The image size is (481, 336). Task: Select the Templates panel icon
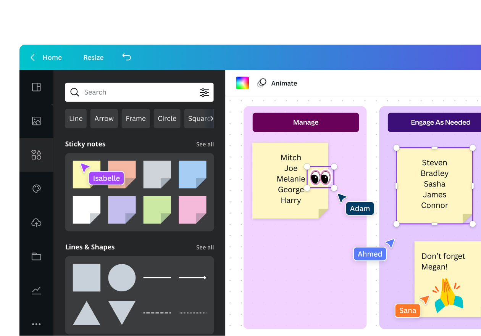[x=36, y=87]
